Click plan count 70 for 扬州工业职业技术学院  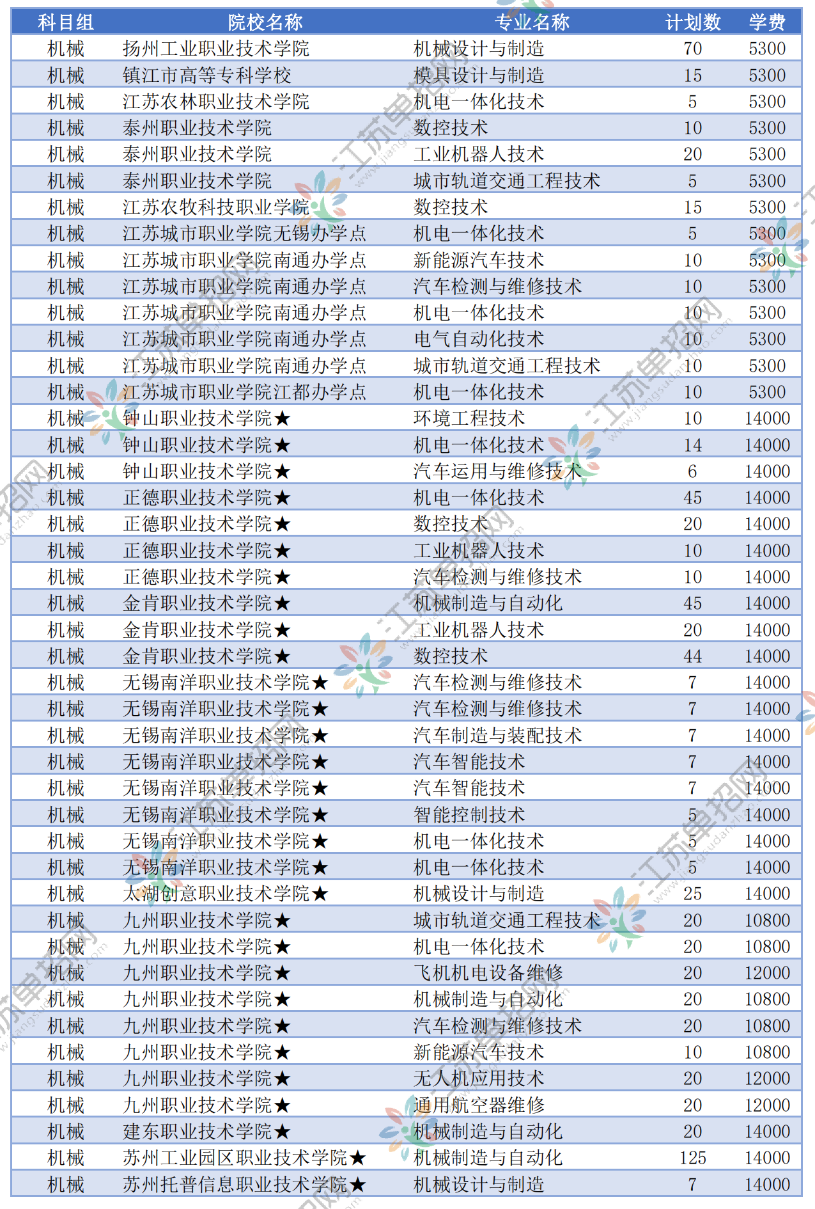[693, 49]
